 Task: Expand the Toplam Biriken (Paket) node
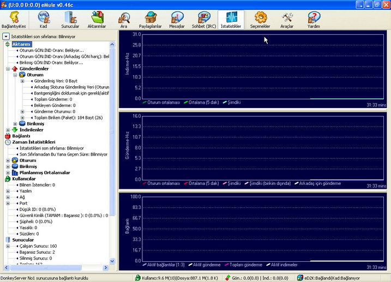(x=22, y=118)
